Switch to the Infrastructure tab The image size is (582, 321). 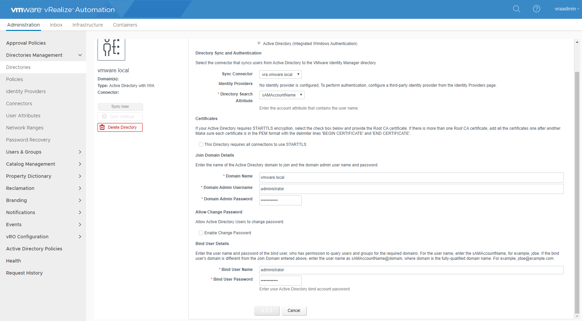(x=87, y=25)
